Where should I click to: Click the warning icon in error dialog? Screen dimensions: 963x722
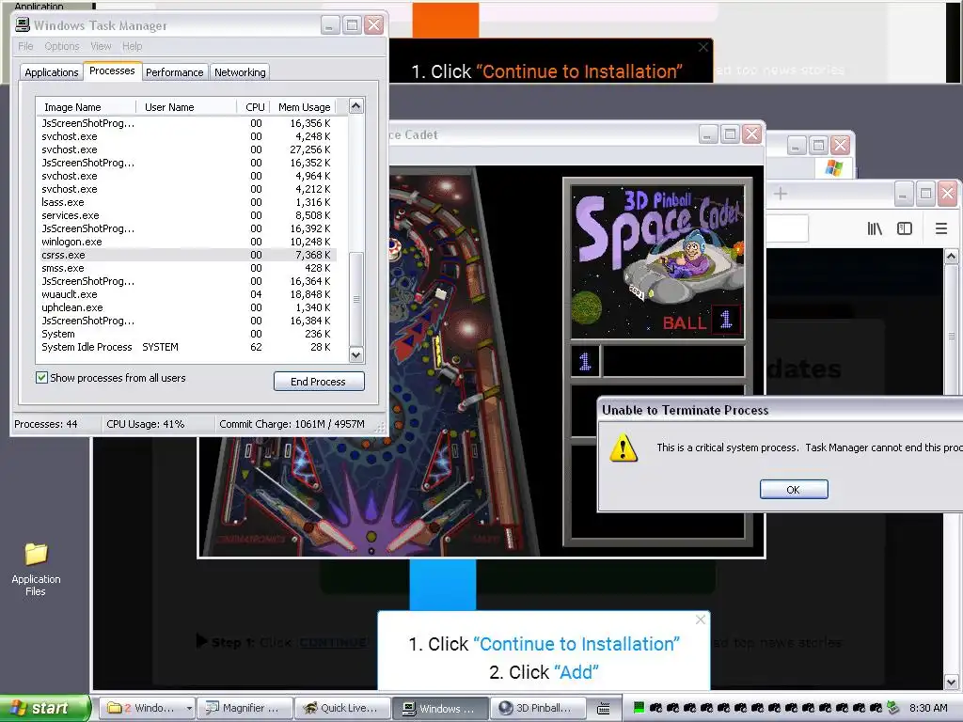tap(624, 447)
